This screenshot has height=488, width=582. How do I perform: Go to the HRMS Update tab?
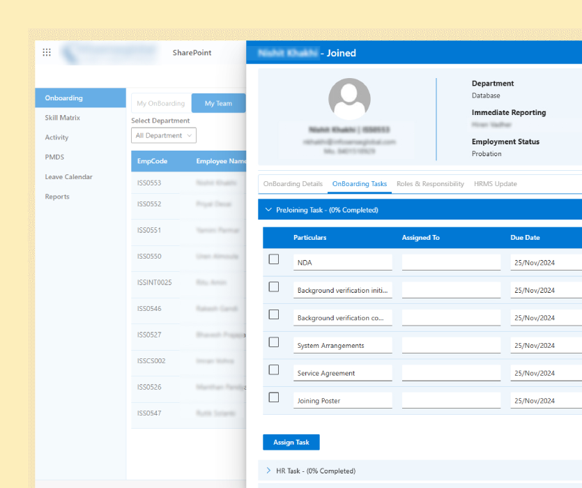point(495,184)
